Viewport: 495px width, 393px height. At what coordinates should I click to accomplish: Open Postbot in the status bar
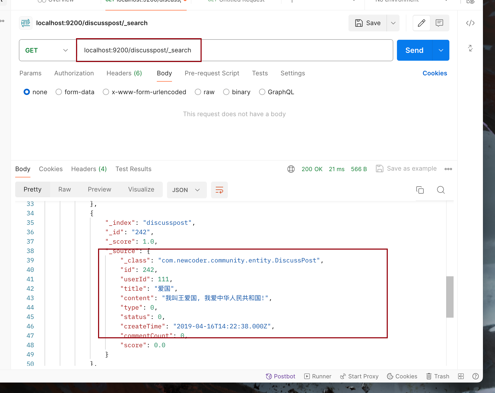coord(281,376)
